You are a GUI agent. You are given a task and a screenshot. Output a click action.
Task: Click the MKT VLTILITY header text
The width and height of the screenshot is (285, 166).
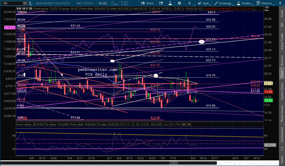pos(85,3)
